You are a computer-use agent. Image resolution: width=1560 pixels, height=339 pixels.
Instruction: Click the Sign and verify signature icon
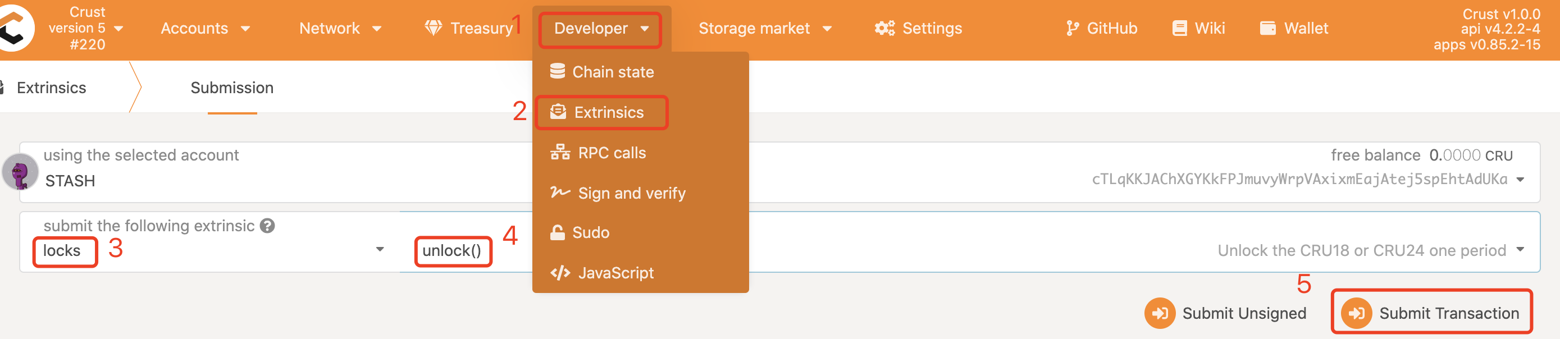(559, 193)
